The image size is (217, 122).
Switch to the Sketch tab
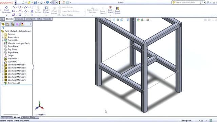[x=9, y=19]
